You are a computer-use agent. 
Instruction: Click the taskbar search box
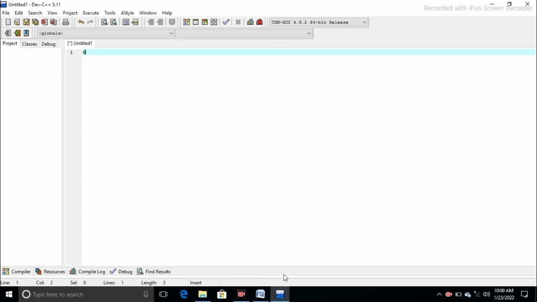86,294
